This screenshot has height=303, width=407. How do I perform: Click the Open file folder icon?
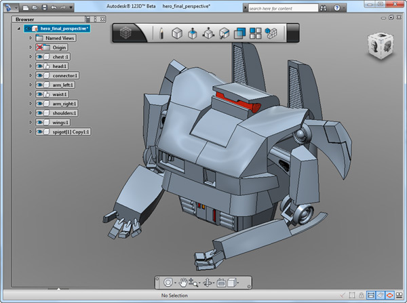[35, 8]
